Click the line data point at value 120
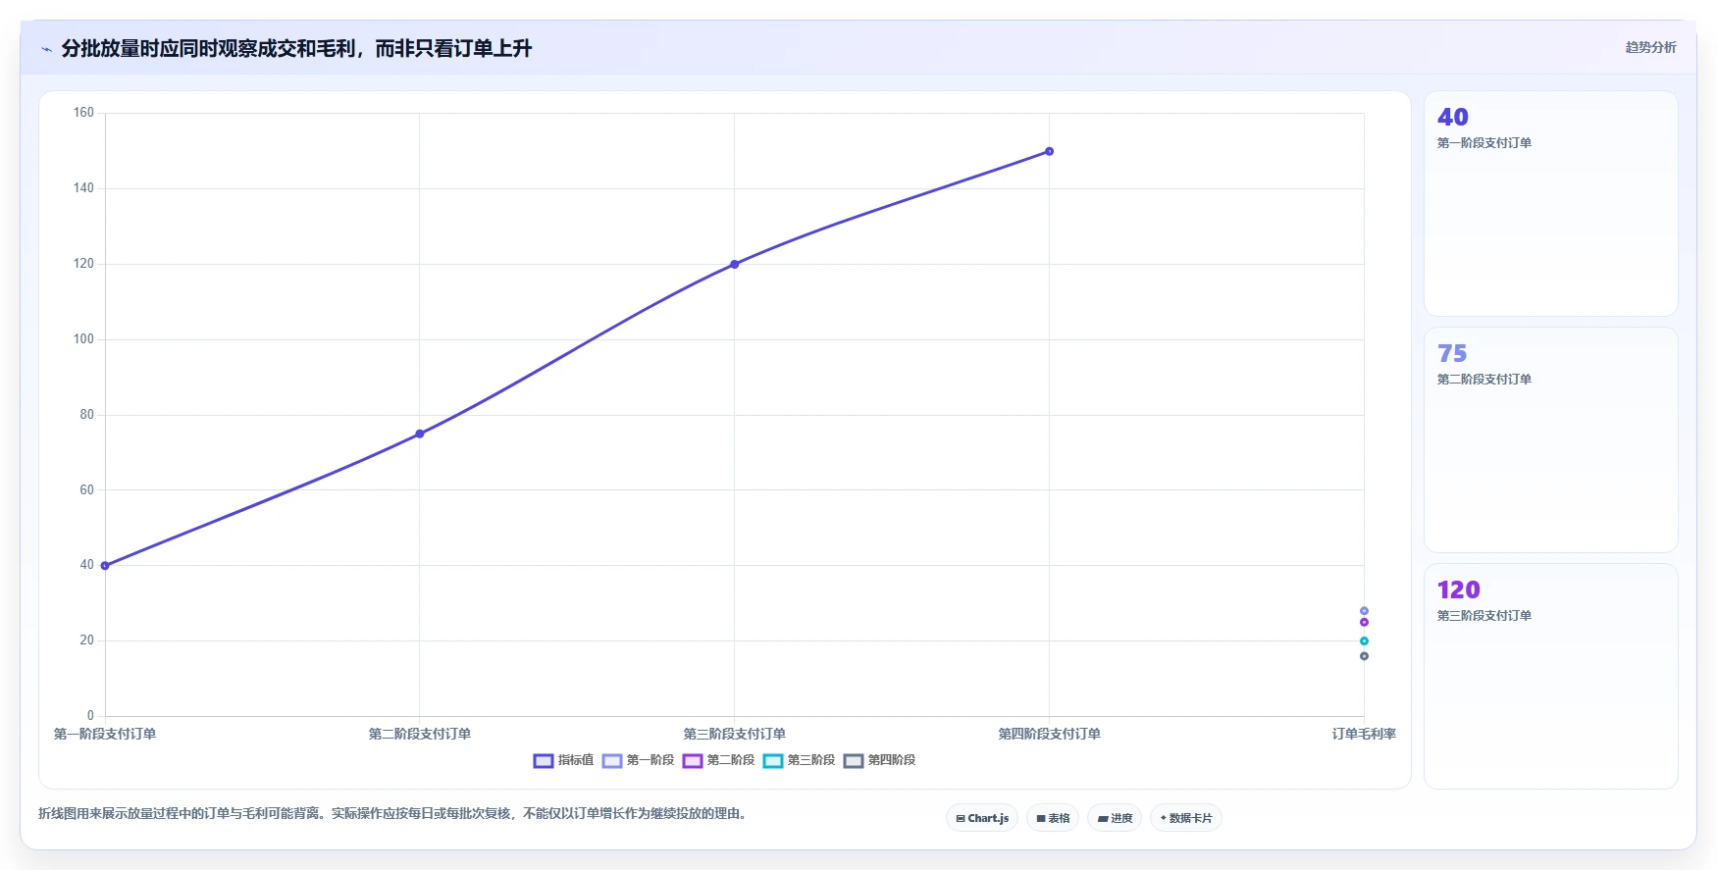 [735, 264]
